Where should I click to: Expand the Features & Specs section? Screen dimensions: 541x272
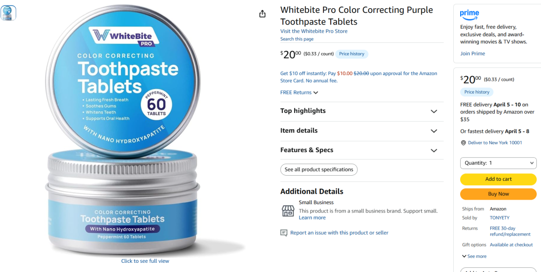(362, 150)
